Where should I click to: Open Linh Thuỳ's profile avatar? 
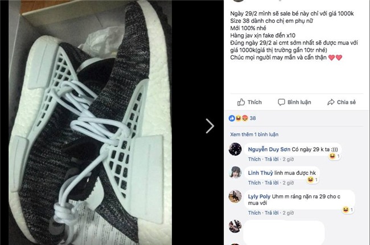(235, 172)
